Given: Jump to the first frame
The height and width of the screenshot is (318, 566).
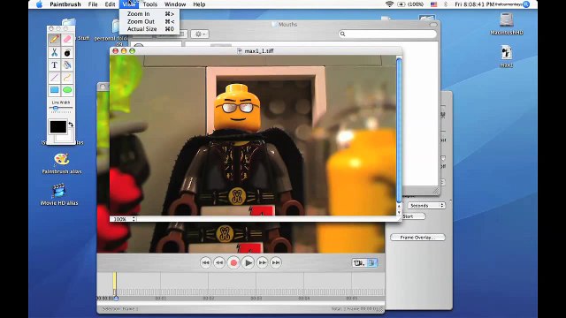Looking at the screenshot, I should pyautogui.click(x=205, y=262).
